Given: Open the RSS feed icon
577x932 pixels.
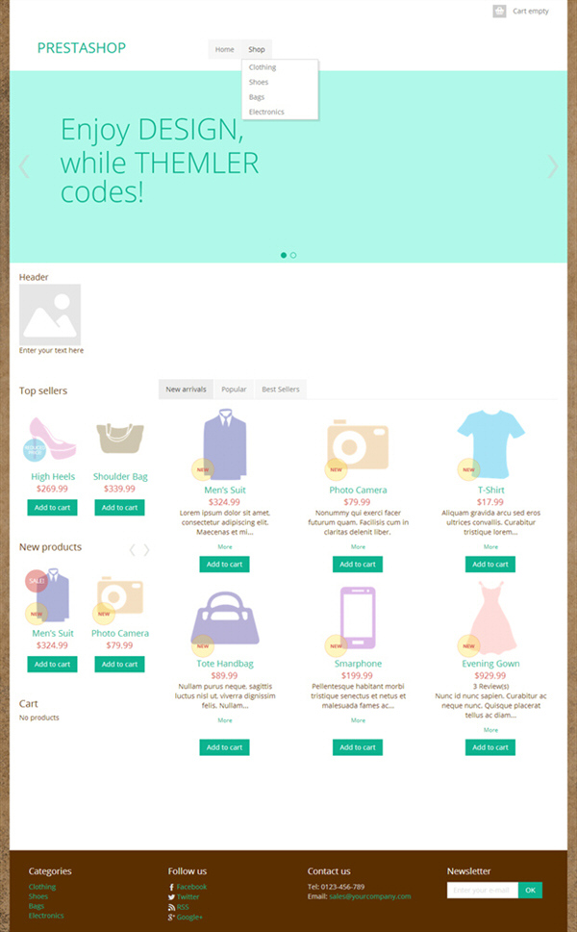Looking at the screenshot, I should (171, 907).
